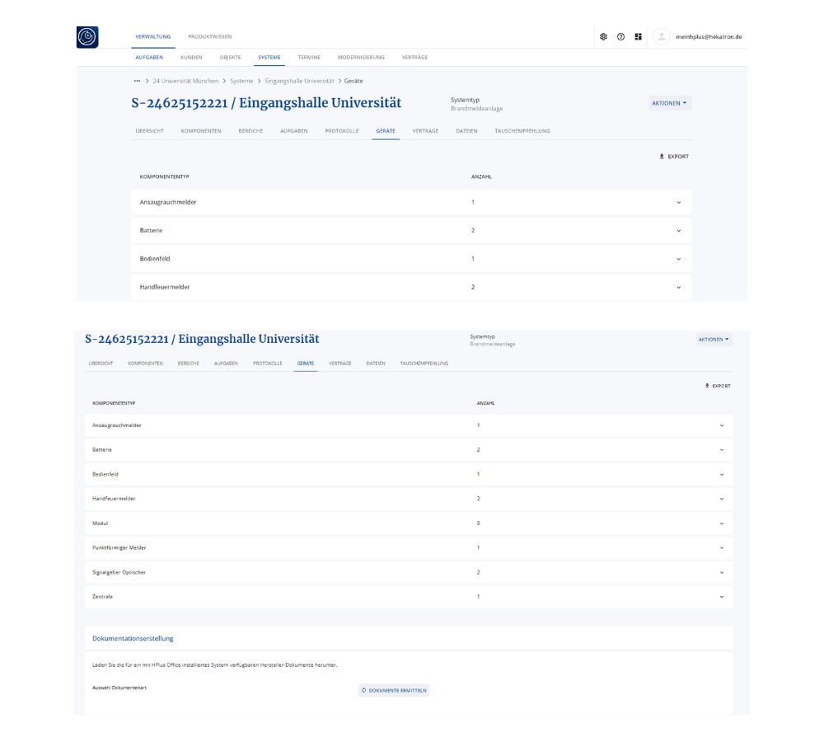Click the user avatar icon
The image size is (824, 742).
click(x=661, y=37)
